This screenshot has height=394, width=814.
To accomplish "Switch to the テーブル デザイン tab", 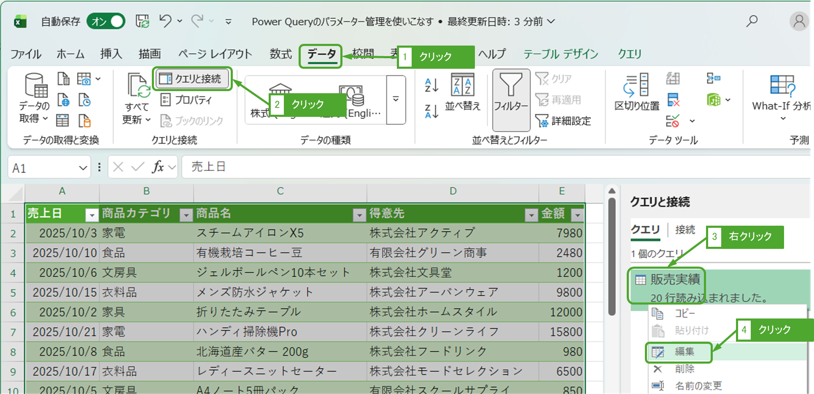I will point(561,54).
